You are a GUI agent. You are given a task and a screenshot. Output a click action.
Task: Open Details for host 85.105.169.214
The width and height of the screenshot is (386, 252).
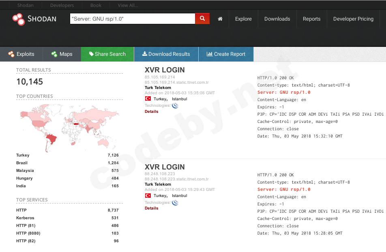coord(151,112)
